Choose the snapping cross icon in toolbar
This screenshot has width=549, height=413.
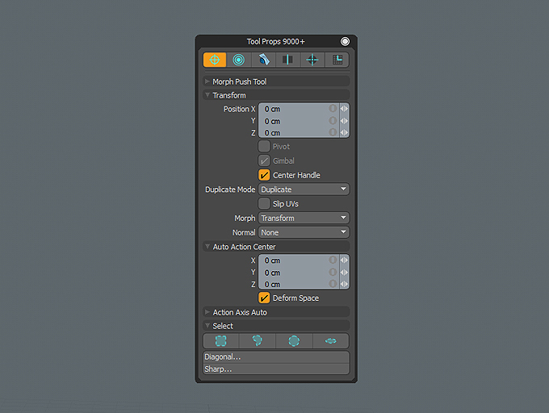coord(312,60)
